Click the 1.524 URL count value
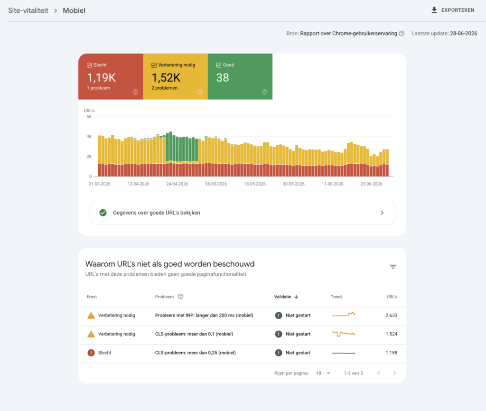Screen dimensions: 486x411 pyautogui.click(x=391, y=334)
